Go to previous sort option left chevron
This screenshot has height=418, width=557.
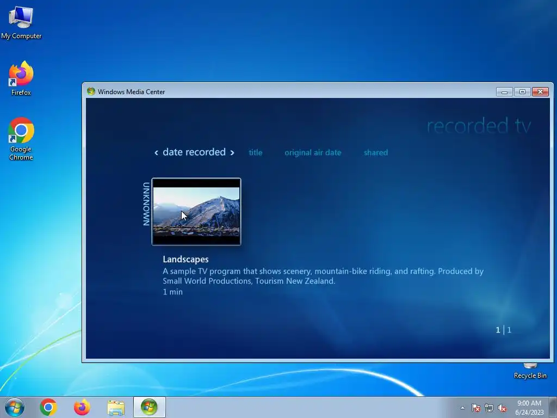coord(156,153)
